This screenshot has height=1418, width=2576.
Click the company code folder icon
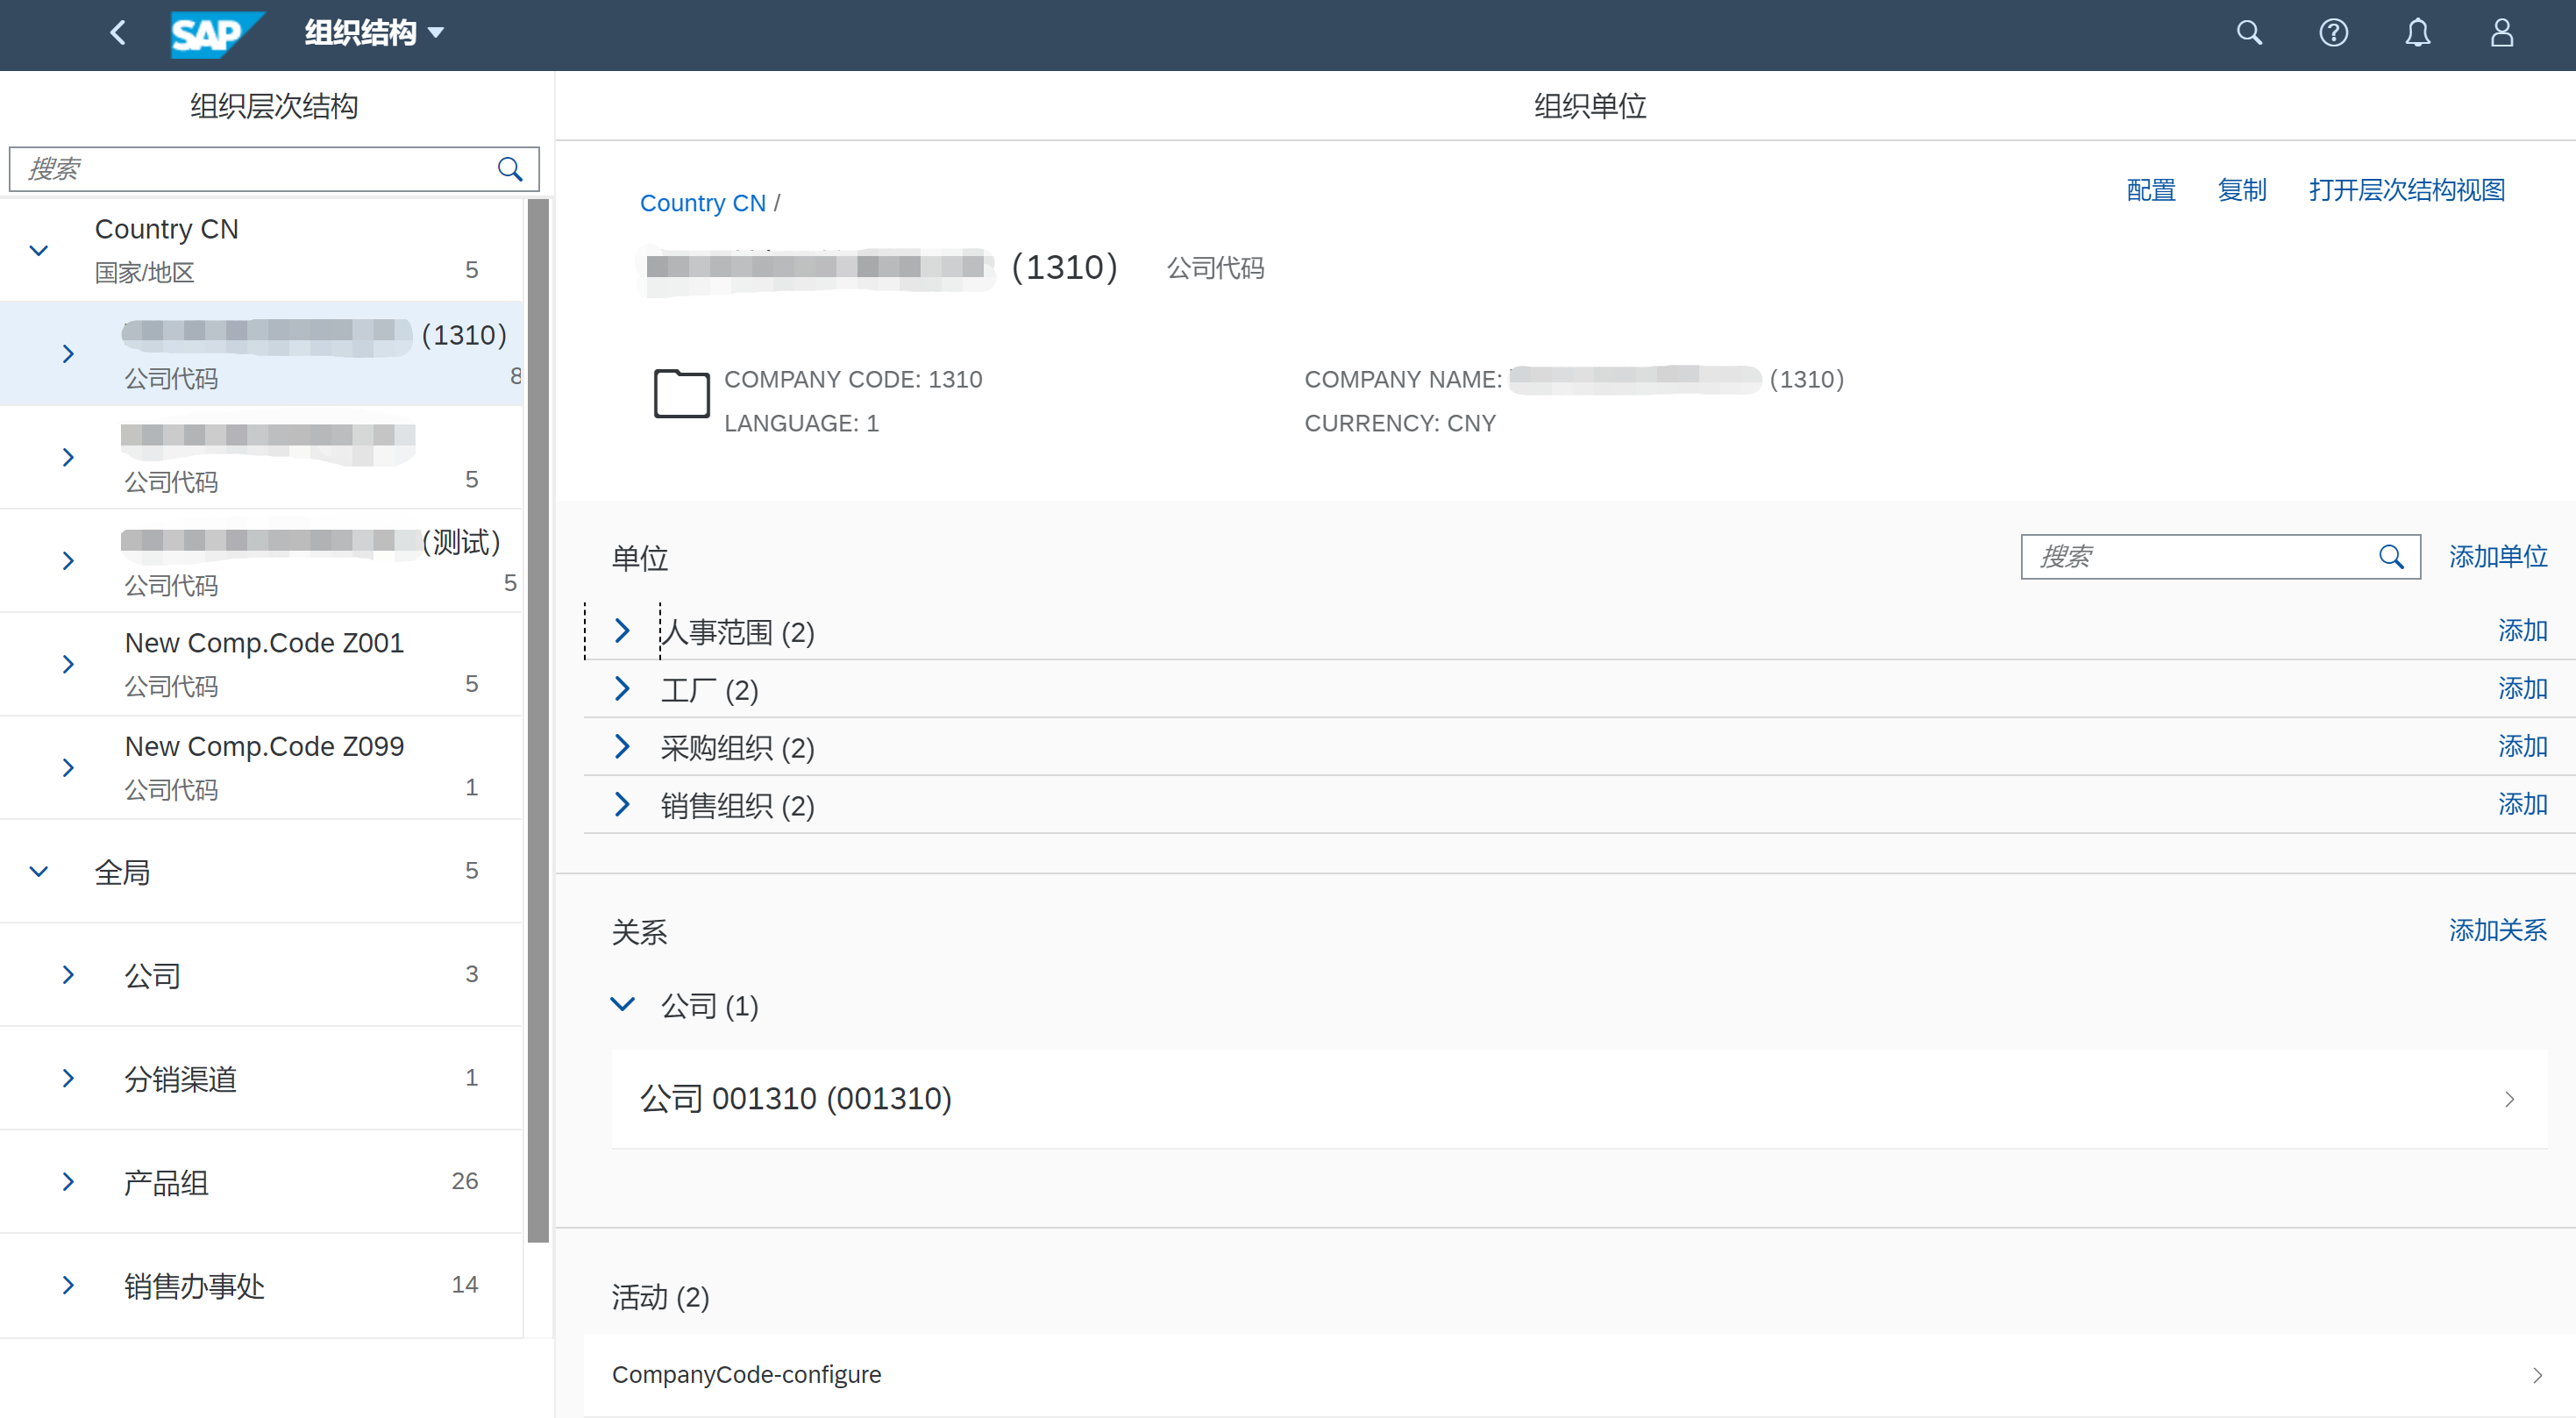tap(680, 394)
